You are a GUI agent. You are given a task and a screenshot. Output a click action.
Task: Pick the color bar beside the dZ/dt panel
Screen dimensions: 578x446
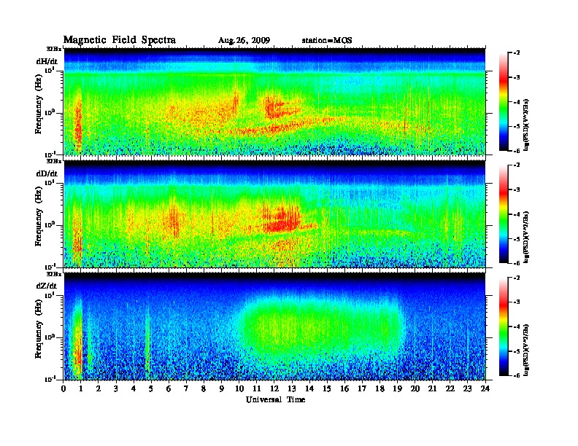pyautogui.click(x=504, y=326)
